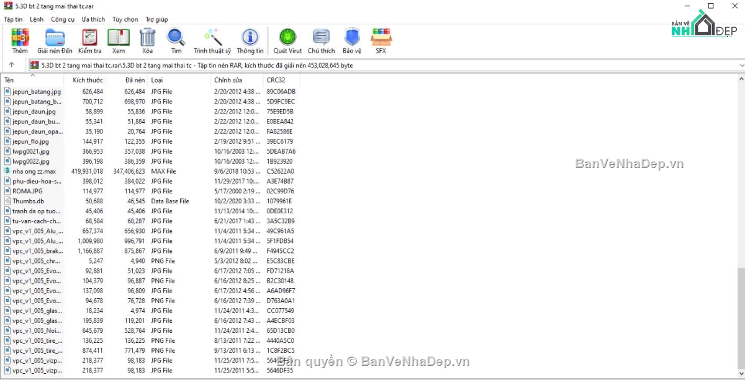Sort files by Kích thước column
Viewport: 745px width, 380px height.
tap(88, 80)
